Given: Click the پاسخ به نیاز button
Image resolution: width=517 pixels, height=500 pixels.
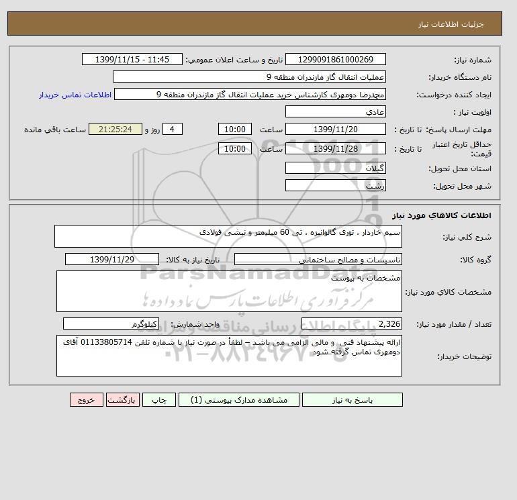Looking at the screenshot, I should (x=352, y=400).
